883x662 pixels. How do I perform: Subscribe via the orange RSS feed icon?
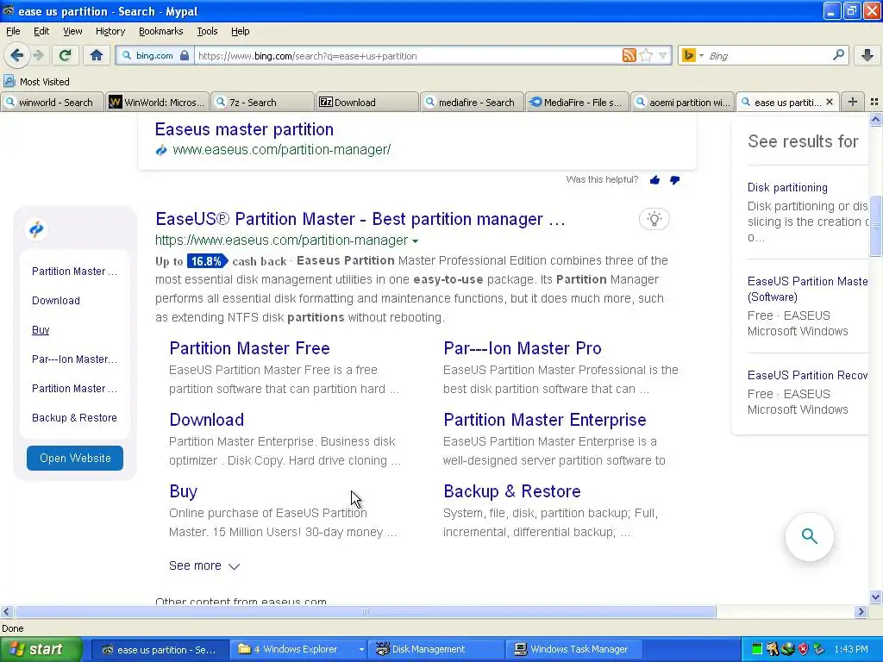[629, 55]
